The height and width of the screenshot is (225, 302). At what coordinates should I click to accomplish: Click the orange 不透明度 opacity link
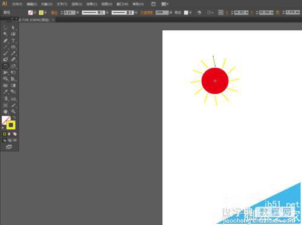(146, 13)
